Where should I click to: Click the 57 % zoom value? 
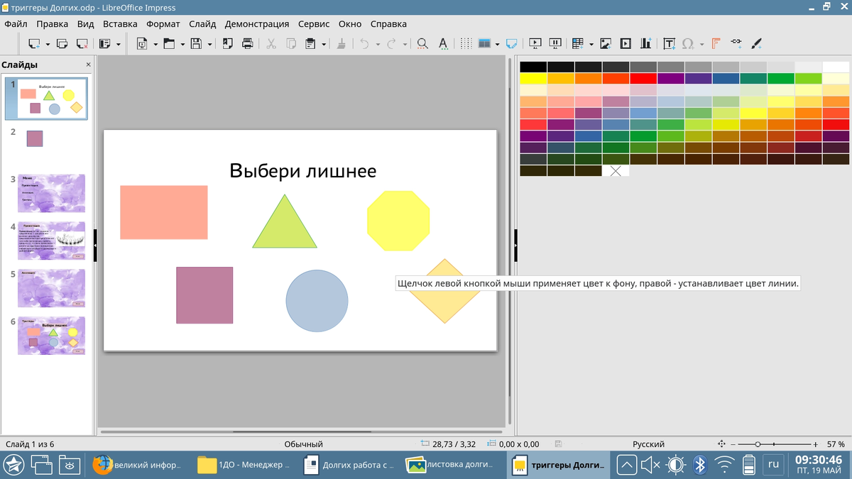click(835, 444)
